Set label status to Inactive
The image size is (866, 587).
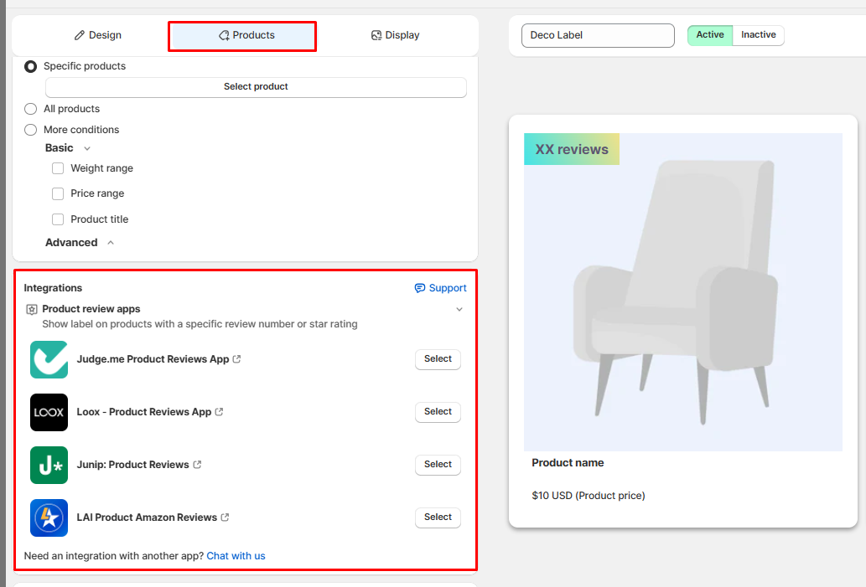758,35
